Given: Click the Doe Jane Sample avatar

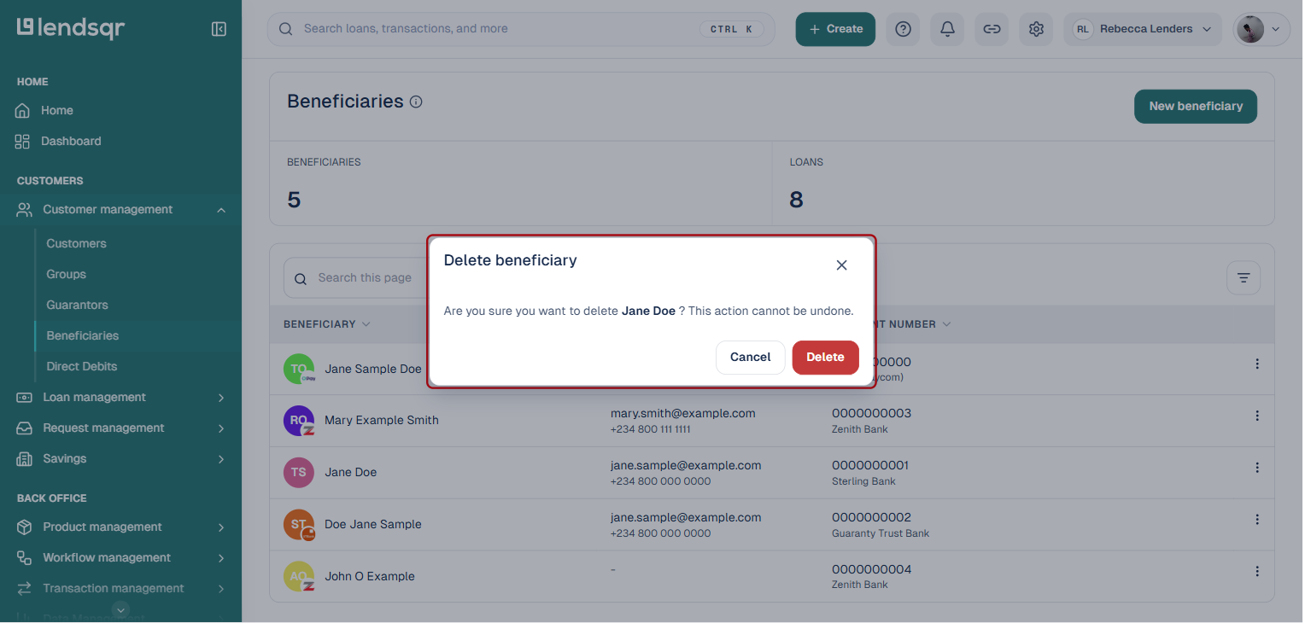Looking at the screenshot, I should tap(299, 525).
